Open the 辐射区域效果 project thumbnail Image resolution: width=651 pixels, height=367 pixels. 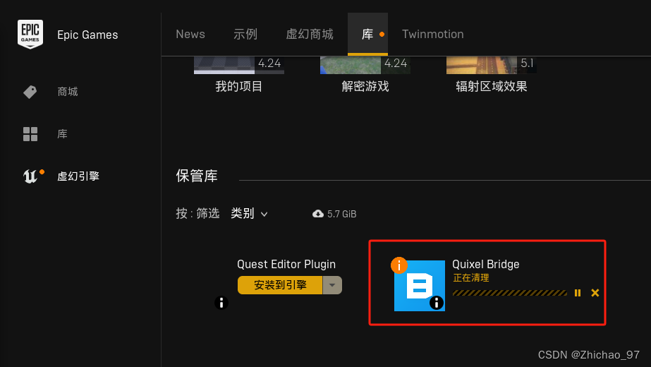tap(492, 65)
